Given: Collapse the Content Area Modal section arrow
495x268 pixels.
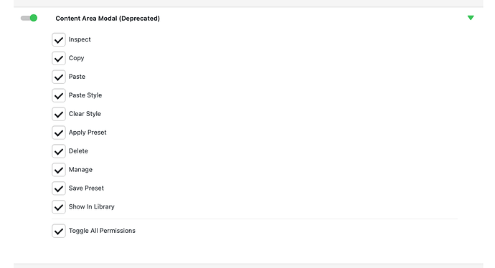Looking at the screenshot, I should point(471,18).
